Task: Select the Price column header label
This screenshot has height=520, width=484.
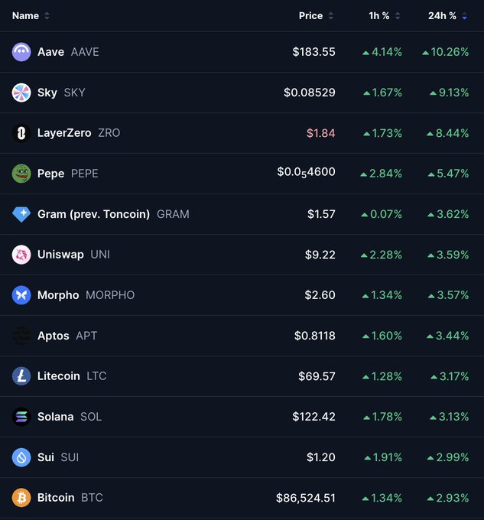Action: 310,15
